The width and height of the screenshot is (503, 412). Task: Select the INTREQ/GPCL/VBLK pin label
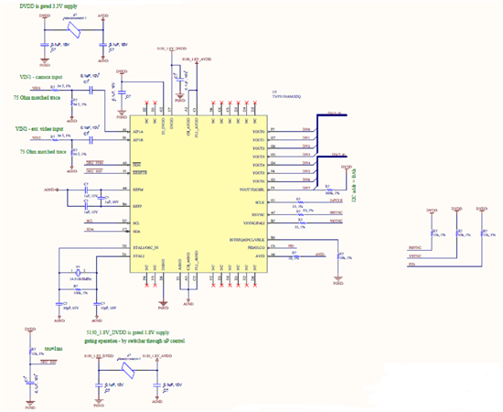point(247,240)
